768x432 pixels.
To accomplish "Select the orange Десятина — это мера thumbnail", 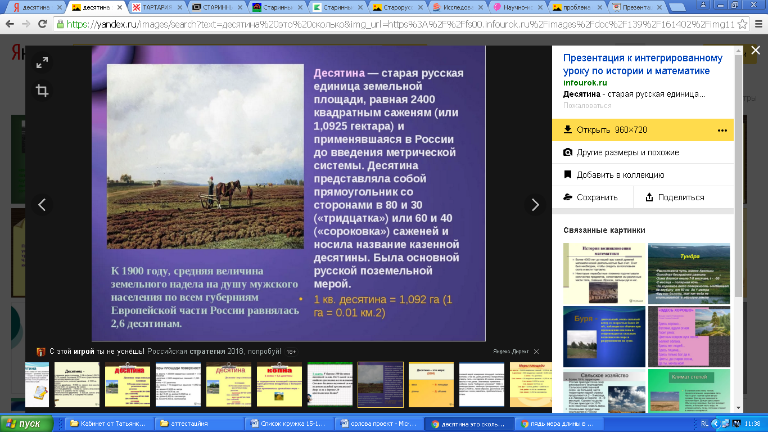I will pyautogui.click(x=431, y=385).
